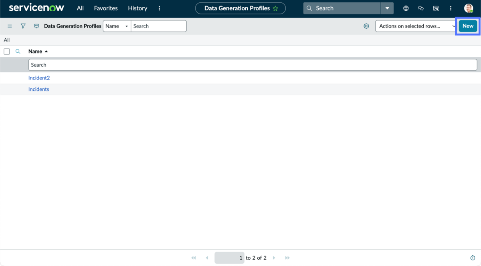Open the Incidents profile link
Image resolution: width=481 pixels, height=266 pixels.
click(x=38, y=89)
